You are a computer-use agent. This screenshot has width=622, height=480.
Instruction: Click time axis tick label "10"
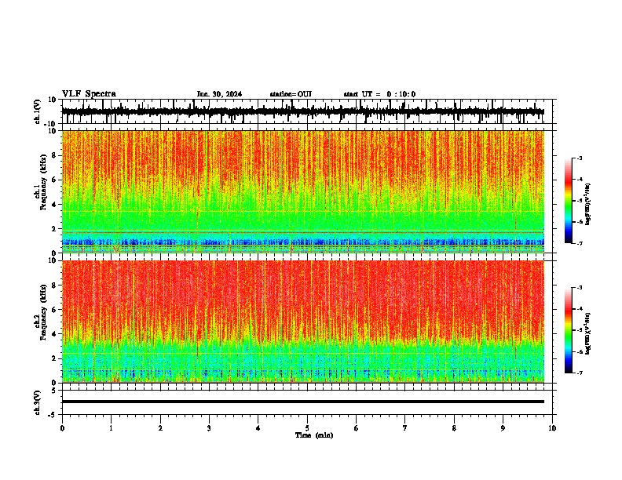pyautogui.click(x=552, y=428)
